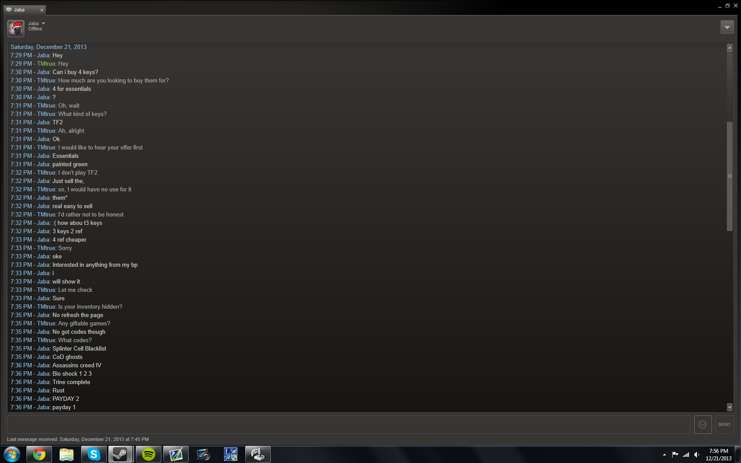This screenshot has height=463, width=741.
Task: Click message 'I don't play TF2'
Action: click(78, 173)
